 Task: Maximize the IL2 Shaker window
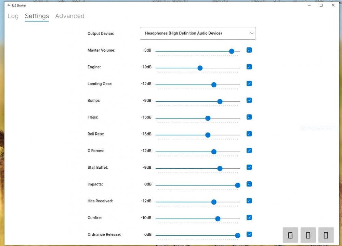tap(321, 5)
